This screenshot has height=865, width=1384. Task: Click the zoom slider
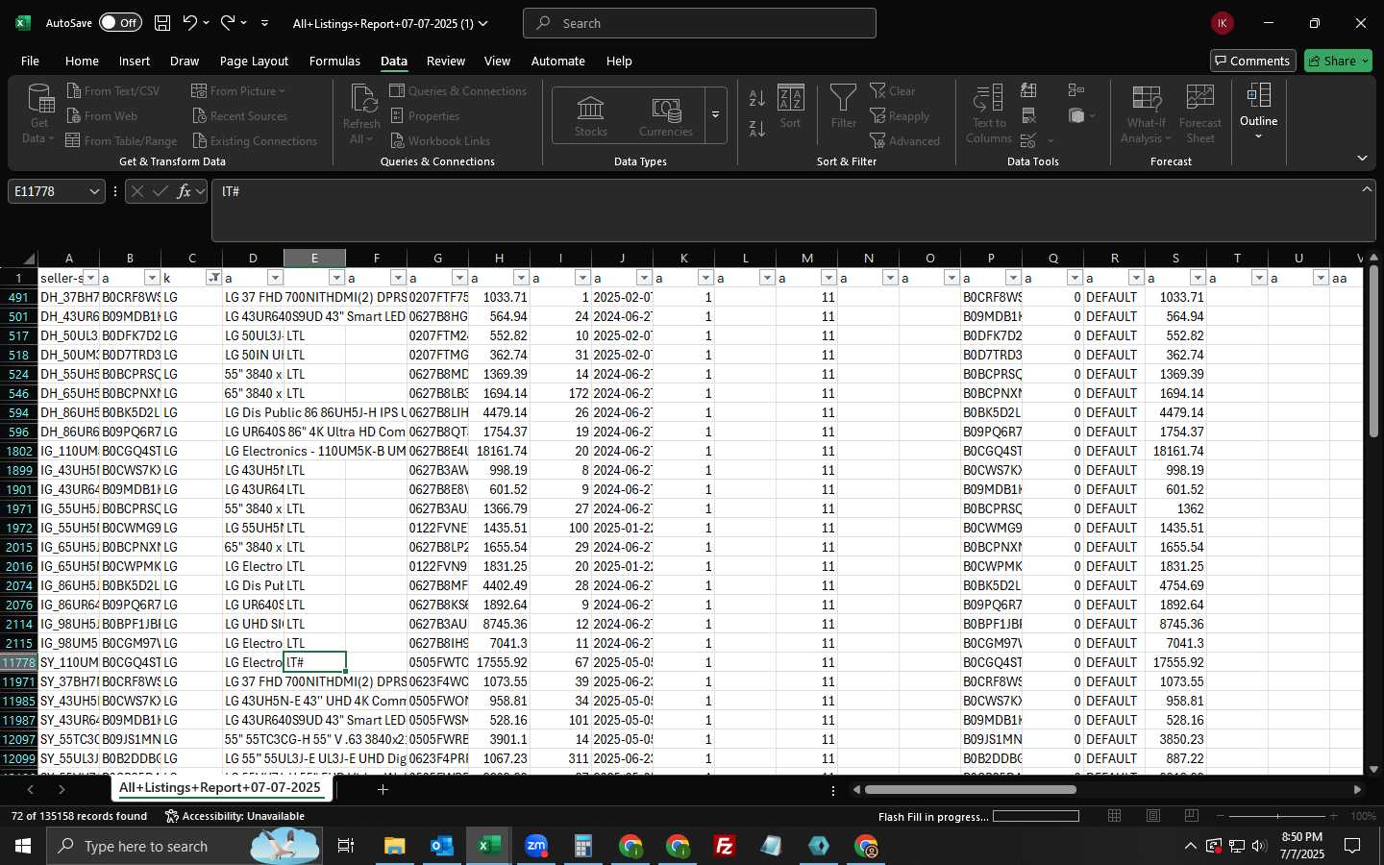(x=1276, y=816)
